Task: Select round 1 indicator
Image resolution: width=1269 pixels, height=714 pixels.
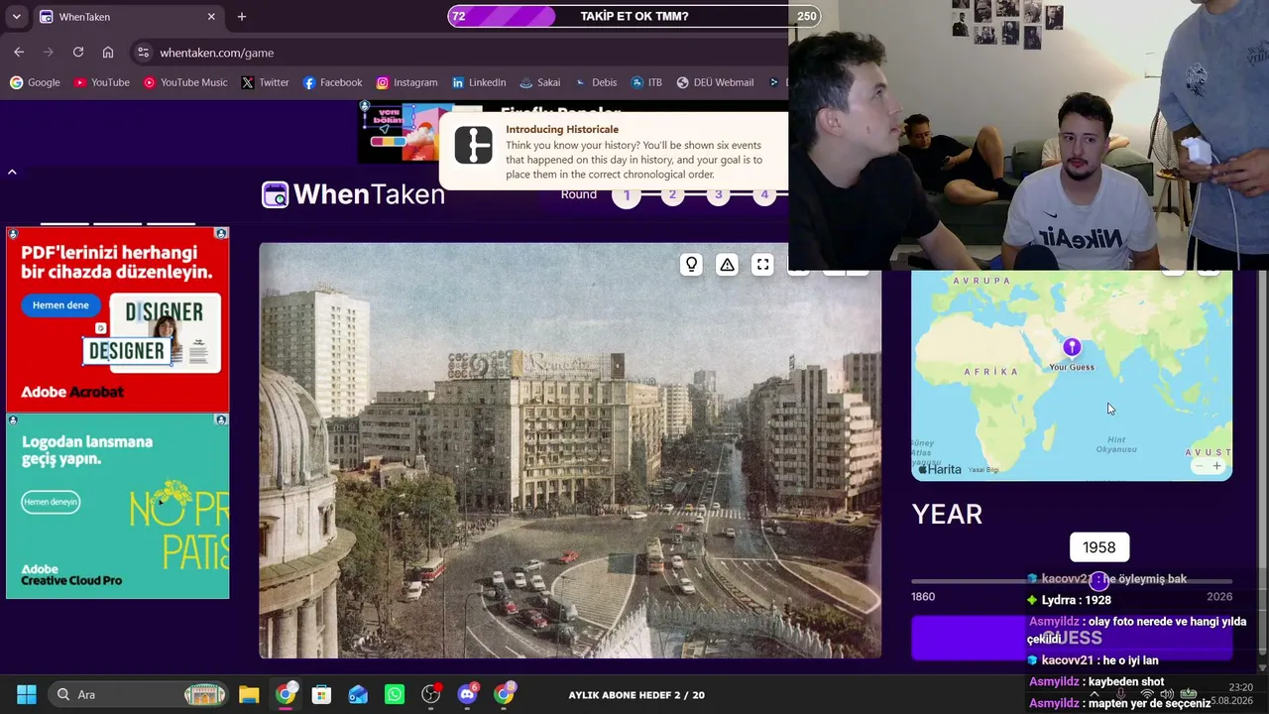Action: (x=627, y=195)
